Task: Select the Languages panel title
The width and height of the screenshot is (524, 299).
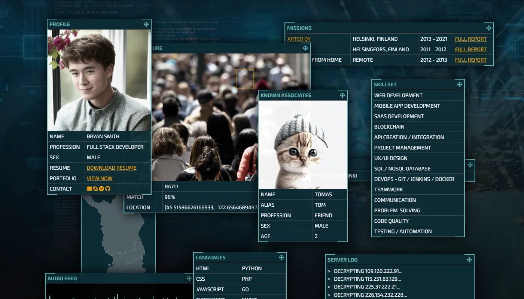Action: pos(210,258)
